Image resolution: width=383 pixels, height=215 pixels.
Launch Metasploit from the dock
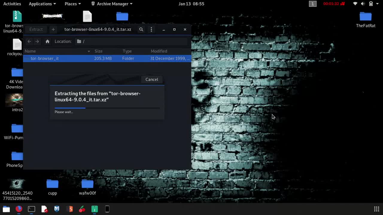point(57,209)
